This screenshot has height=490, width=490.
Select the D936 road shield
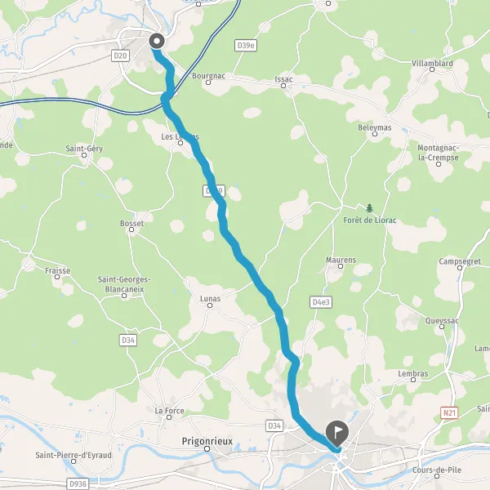(78, 484)
